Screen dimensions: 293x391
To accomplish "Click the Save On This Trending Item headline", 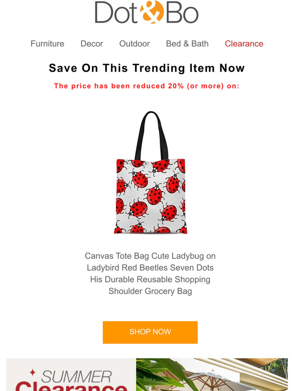I will coord(146,68).
